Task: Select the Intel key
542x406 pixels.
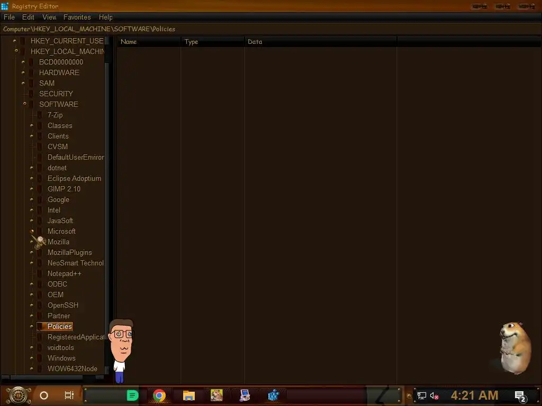Action: (54, 210)
